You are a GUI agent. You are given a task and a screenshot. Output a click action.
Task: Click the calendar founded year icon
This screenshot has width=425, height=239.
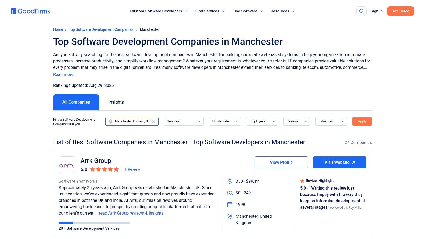[x=230, y=205]
